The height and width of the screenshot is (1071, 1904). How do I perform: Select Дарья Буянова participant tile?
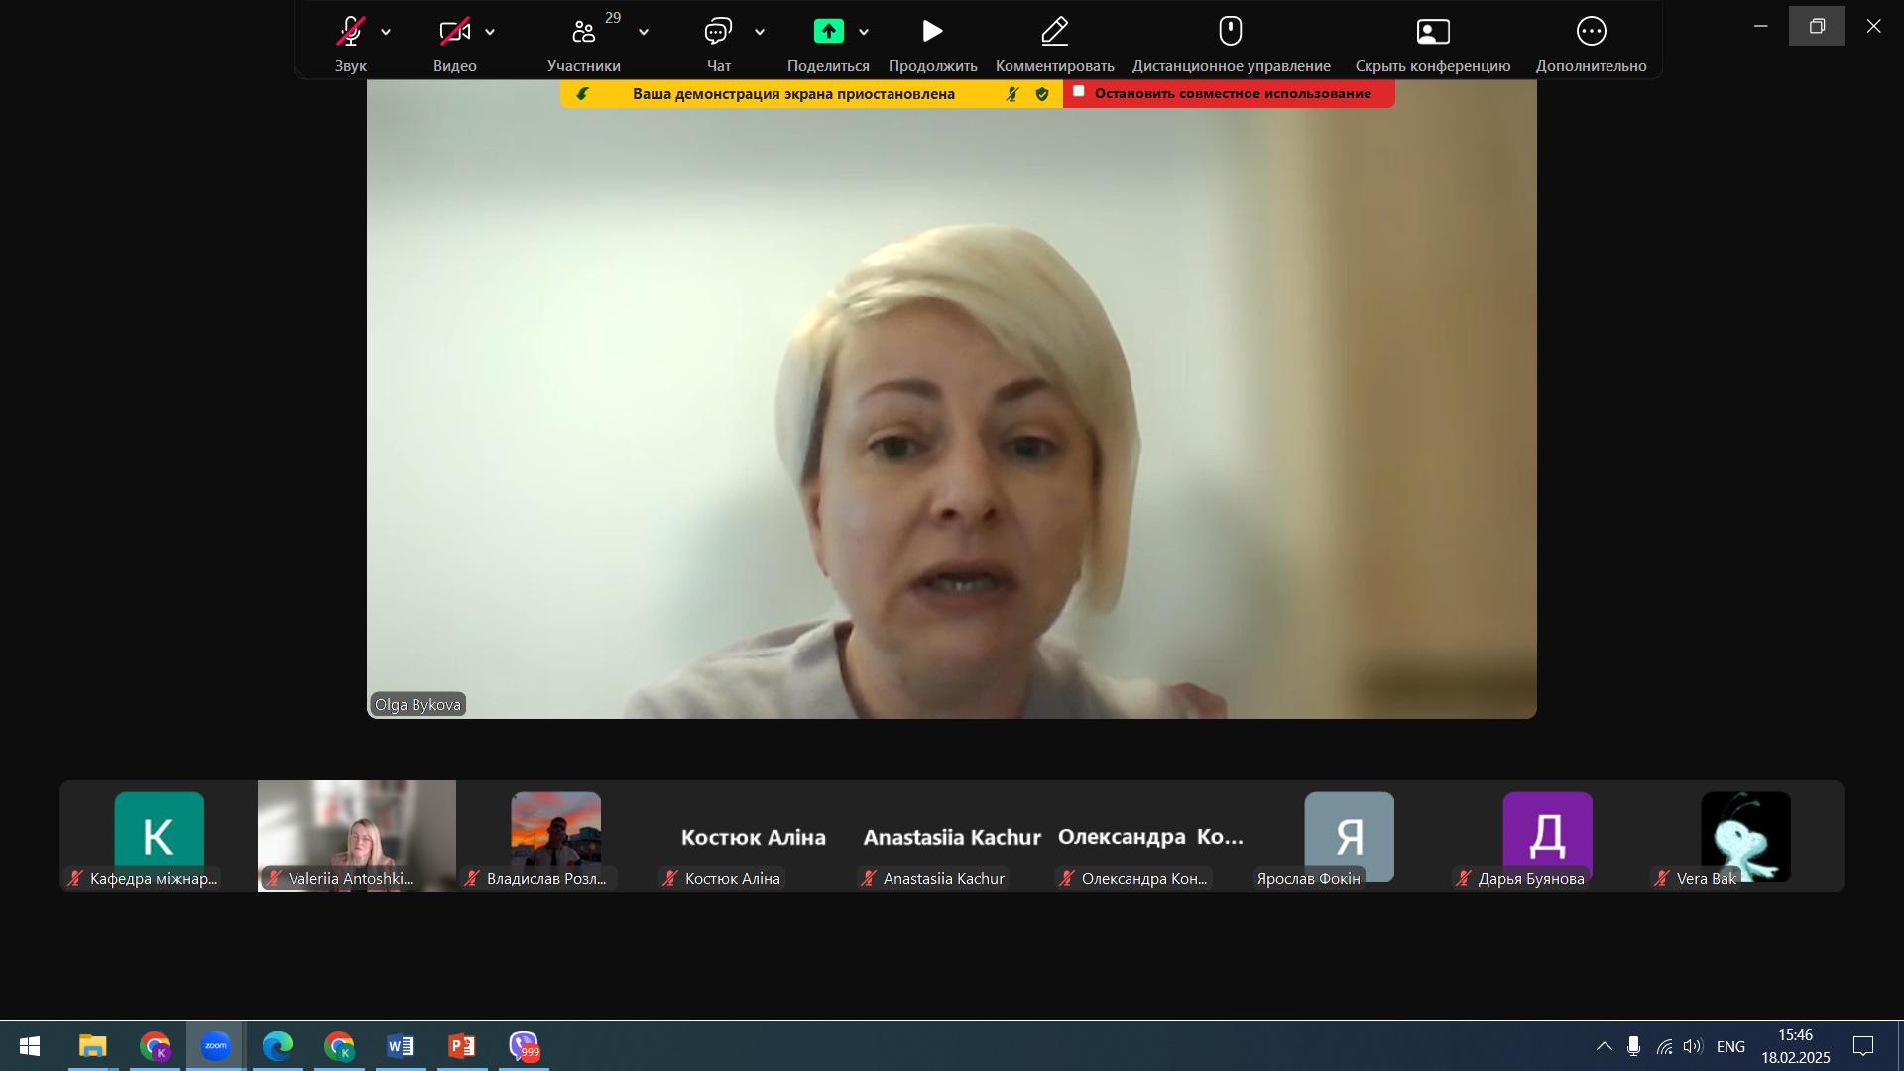tap(1547, 836)
